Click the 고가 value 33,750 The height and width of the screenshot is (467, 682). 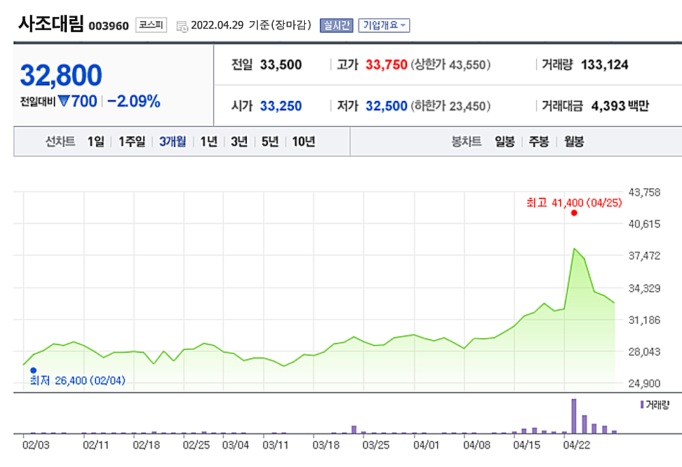pos(386,65)
